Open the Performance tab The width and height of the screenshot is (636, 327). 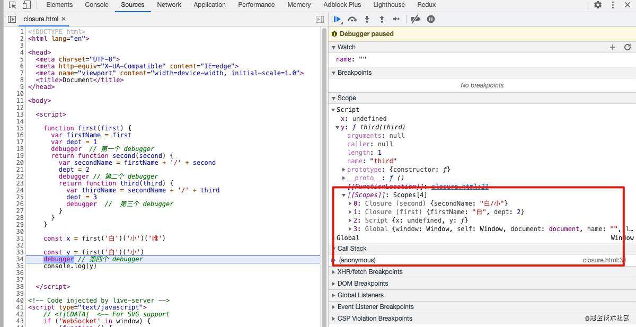click(257, 5)
